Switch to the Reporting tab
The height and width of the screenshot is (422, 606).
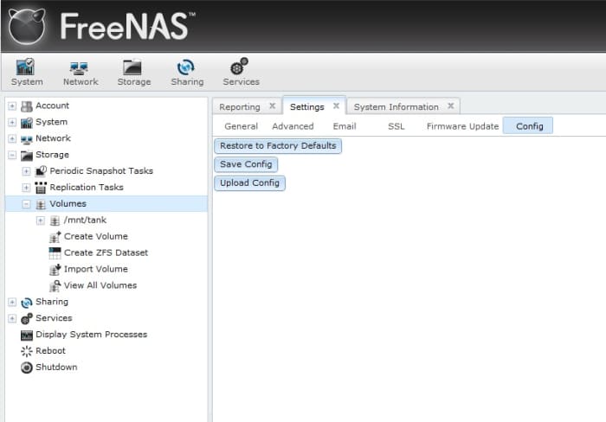click(x=240, y=107)
